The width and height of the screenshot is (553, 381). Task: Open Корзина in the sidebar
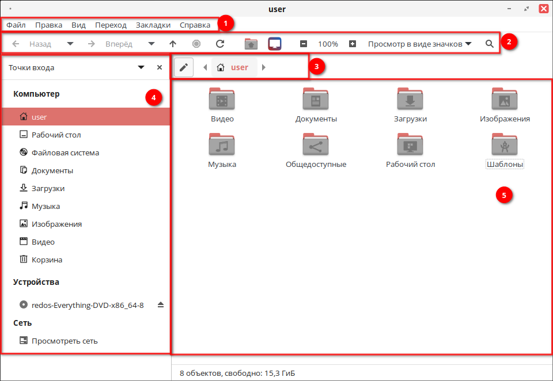pyautogui.click(x=86, y=260)
